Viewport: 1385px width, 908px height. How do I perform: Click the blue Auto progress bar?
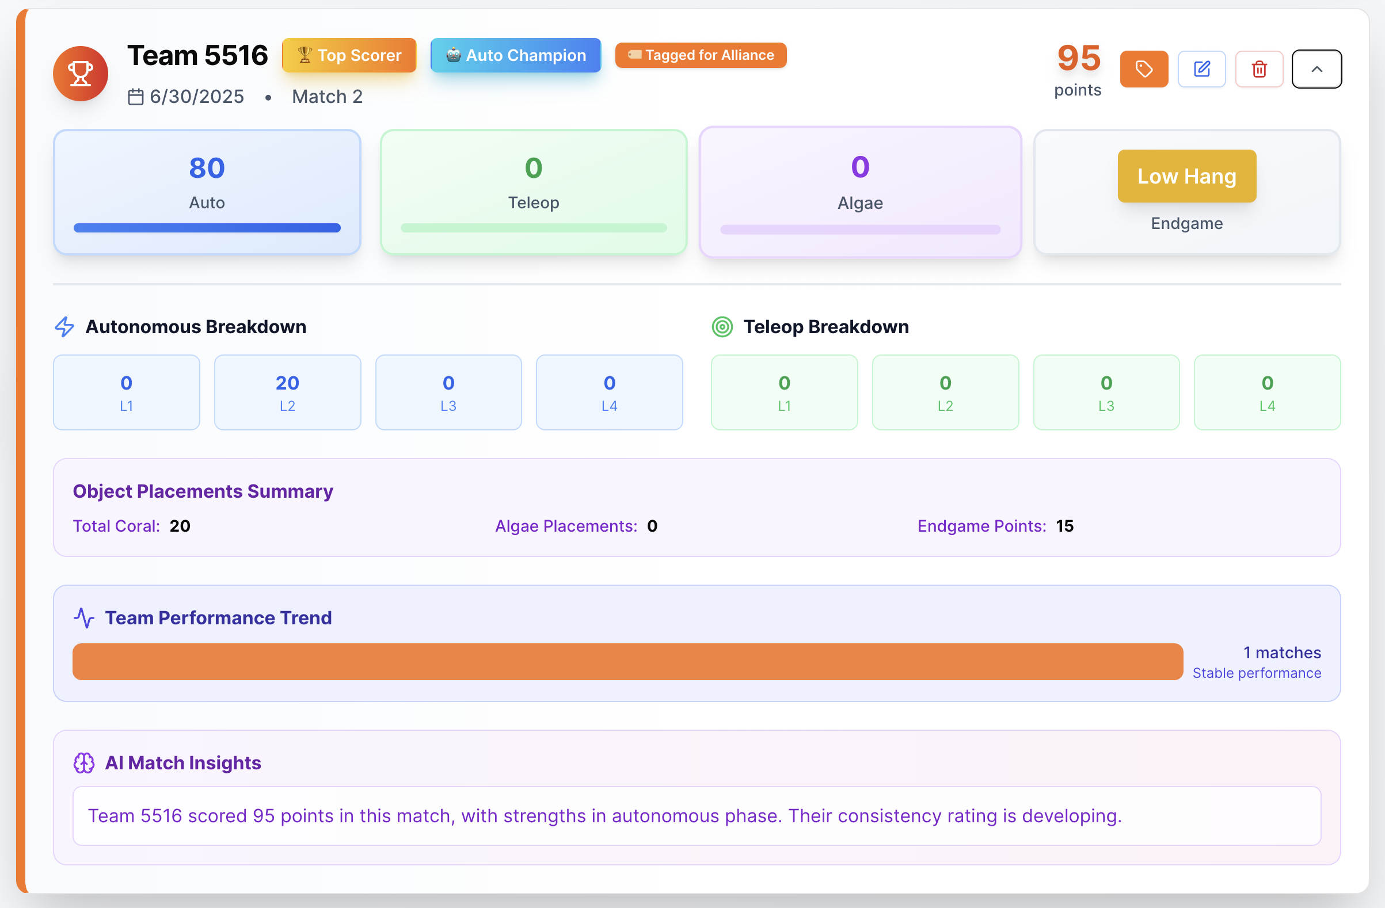(207, 228)
